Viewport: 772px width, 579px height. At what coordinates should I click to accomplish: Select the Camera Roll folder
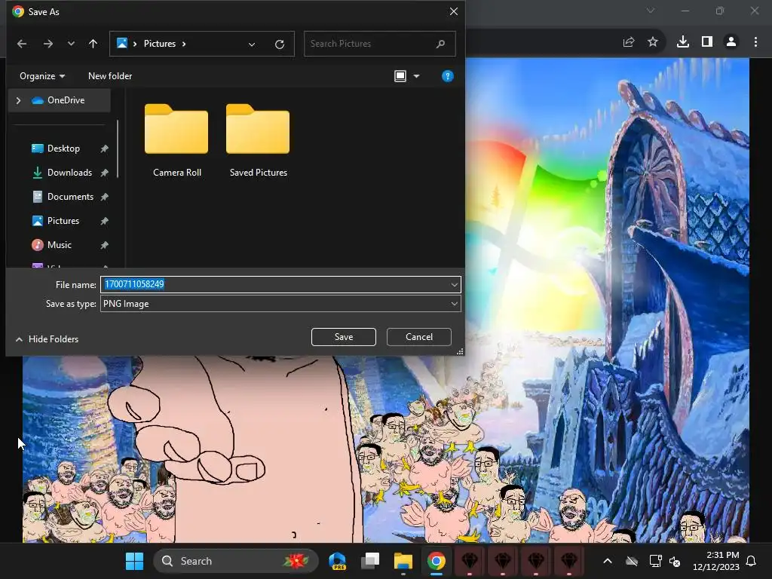[x=176, y=140]
